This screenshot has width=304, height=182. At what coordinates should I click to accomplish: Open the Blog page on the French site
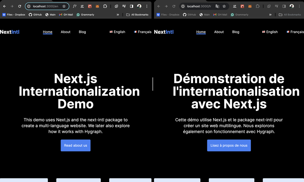click(236, 32)
